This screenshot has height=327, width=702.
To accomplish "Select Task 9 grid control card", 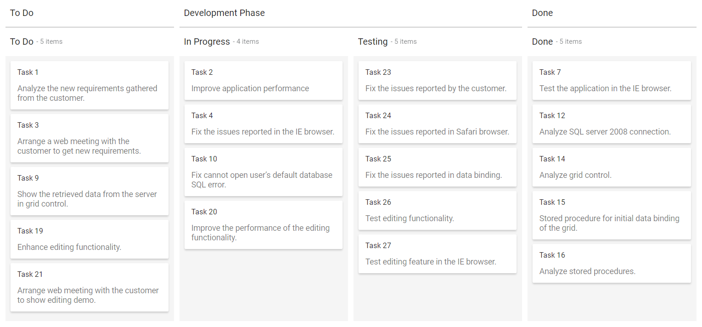I will pos(90,191).
